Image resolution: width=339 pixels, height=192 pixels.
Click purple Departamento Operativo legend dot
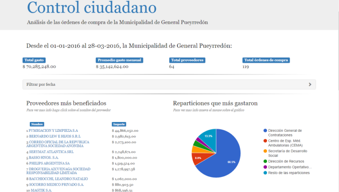tap(265, 167)
